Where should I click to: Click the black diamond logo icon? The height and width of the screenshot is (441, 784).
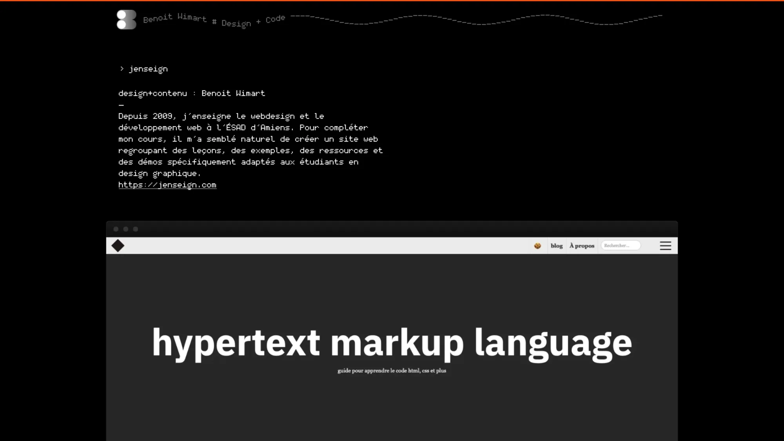[x=118, y=246]
